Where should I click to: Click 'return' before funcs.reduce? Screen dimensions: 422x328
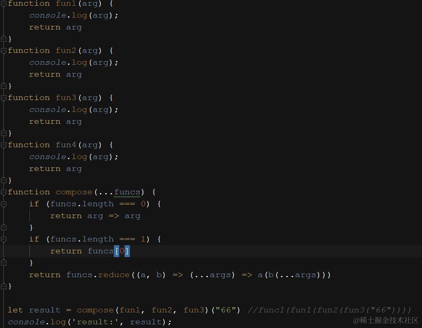click(45, 275)
